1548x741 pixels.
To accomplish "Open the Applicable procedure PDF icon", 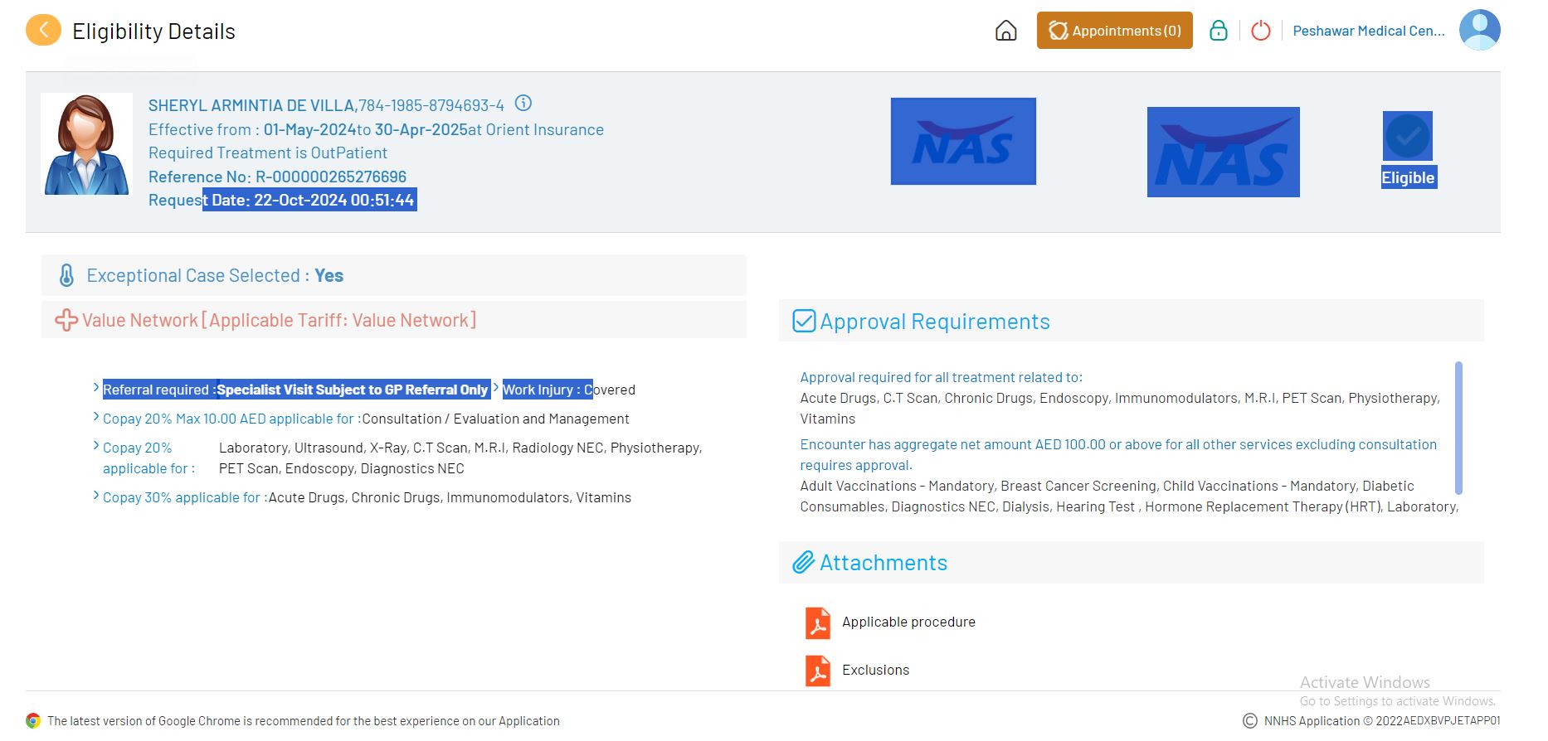I will click(817, 622).
